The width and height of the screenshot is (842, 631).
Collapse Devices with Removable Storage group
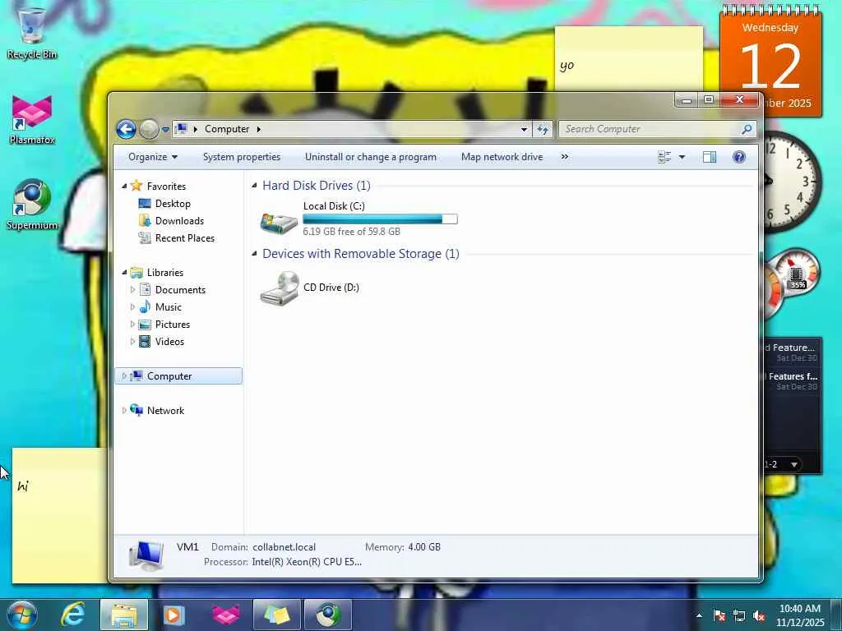tap(255, 253)
